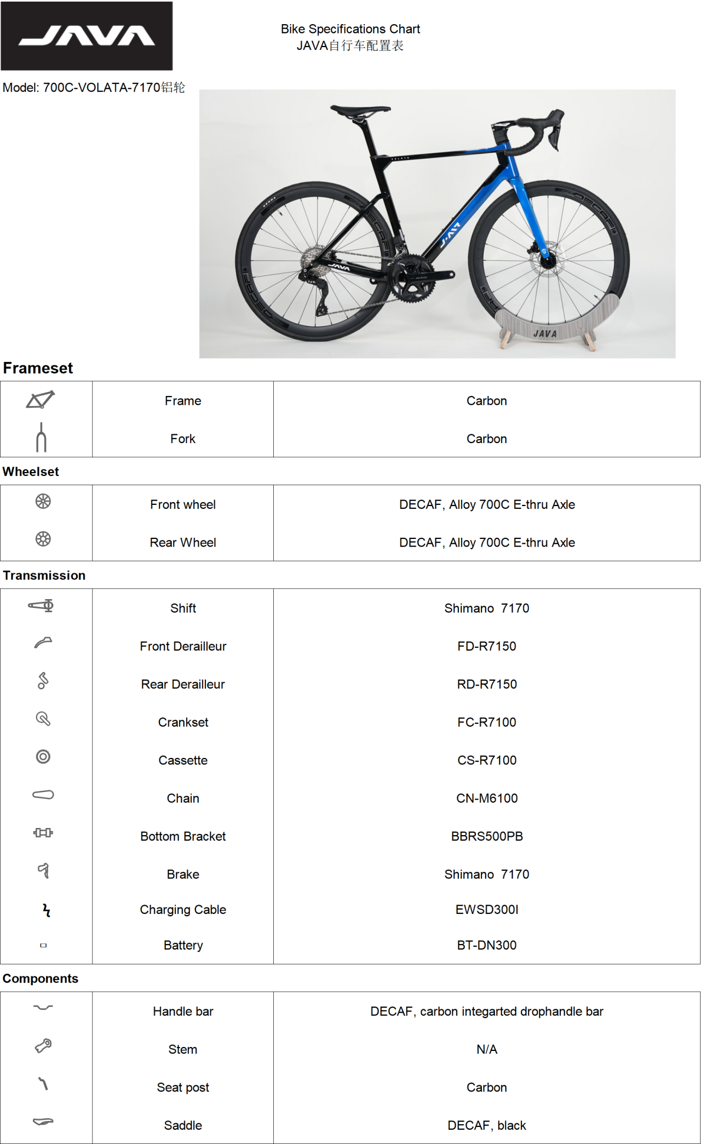Screen dimensions: 701x1144
Task: Click the brake lever icon
Action: 43,870
